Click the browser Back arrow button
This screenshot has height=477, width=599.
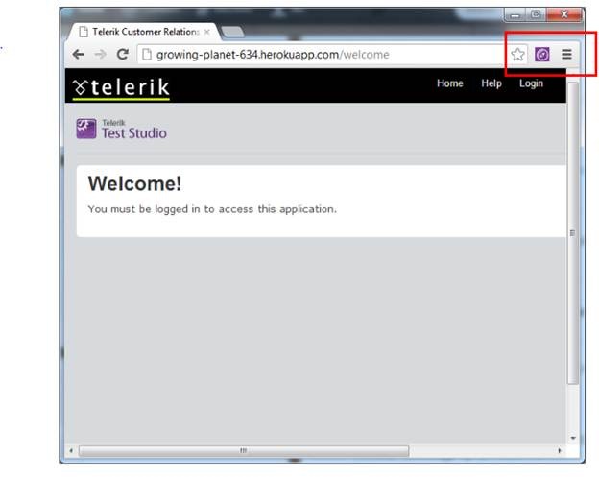[79, 55]
